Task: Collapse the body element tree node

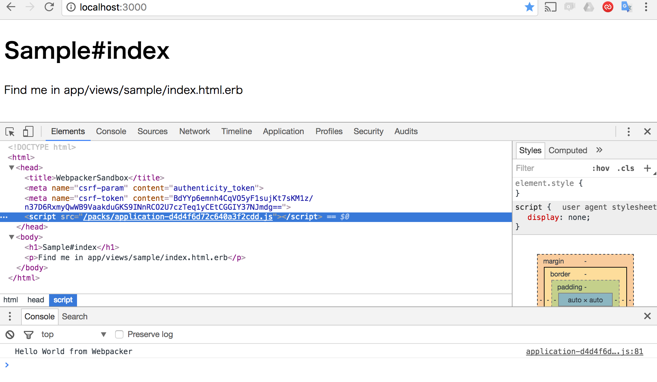Action: tap(12, 237)
